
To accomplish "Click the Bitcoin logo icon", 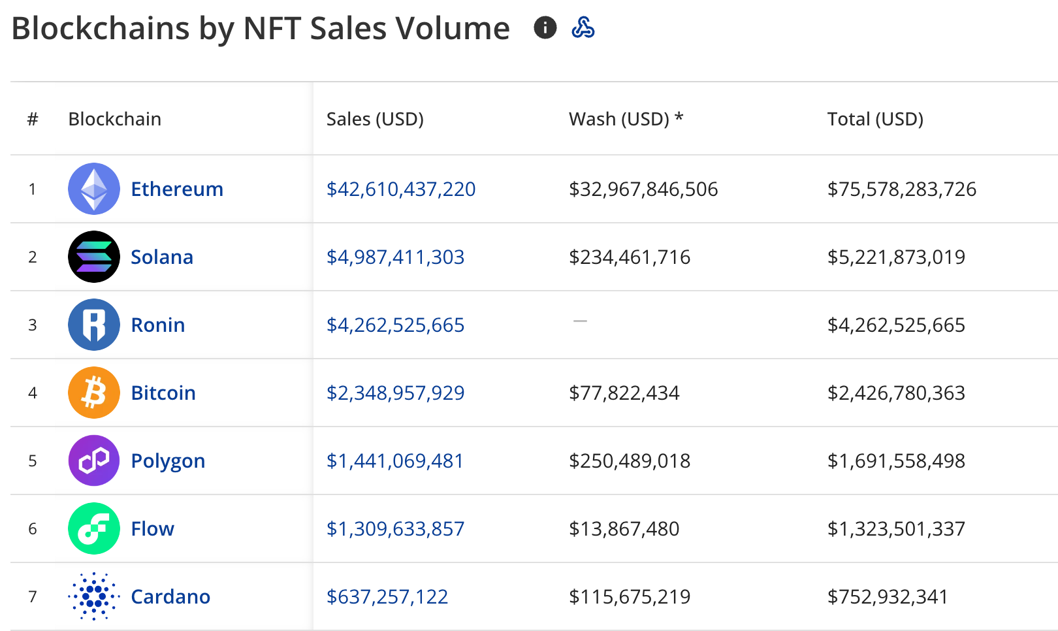I will 94,393.
